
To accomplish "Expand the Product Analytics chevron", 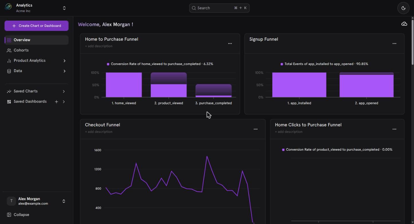I will 64,61.
